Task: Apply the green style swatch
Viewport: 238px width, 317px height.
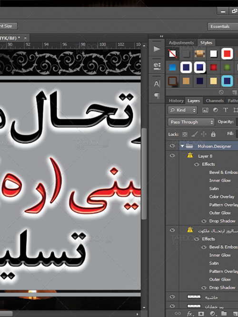Action: (x=227, y=67)
